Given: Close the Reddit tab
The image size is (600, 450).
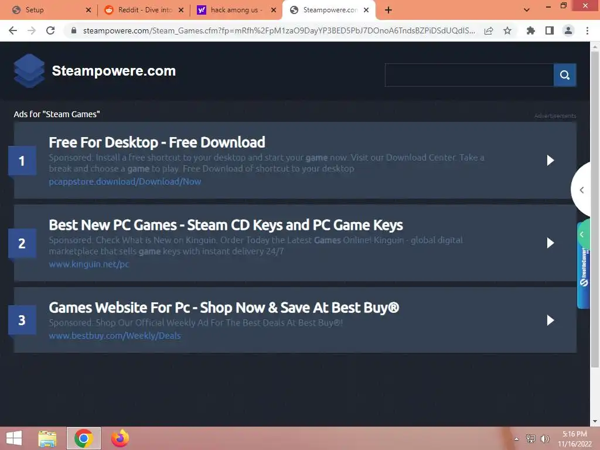Looking at the screenshot, I should [x=181, y=10].
